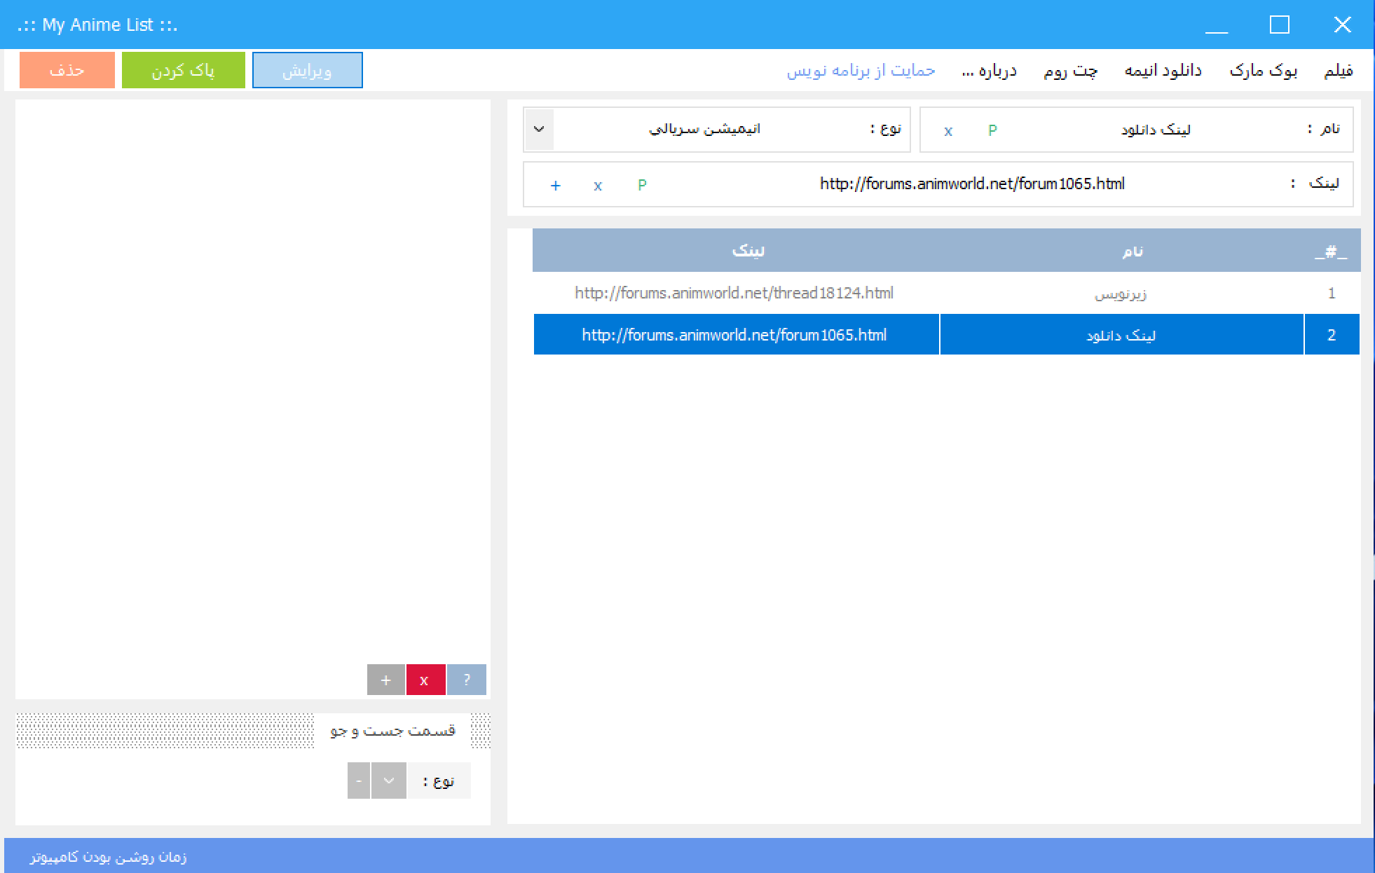This screenshot has height=873, width=1375.
Task: Click the P paste icon in the link row
Action: click(x=641, y=185)
